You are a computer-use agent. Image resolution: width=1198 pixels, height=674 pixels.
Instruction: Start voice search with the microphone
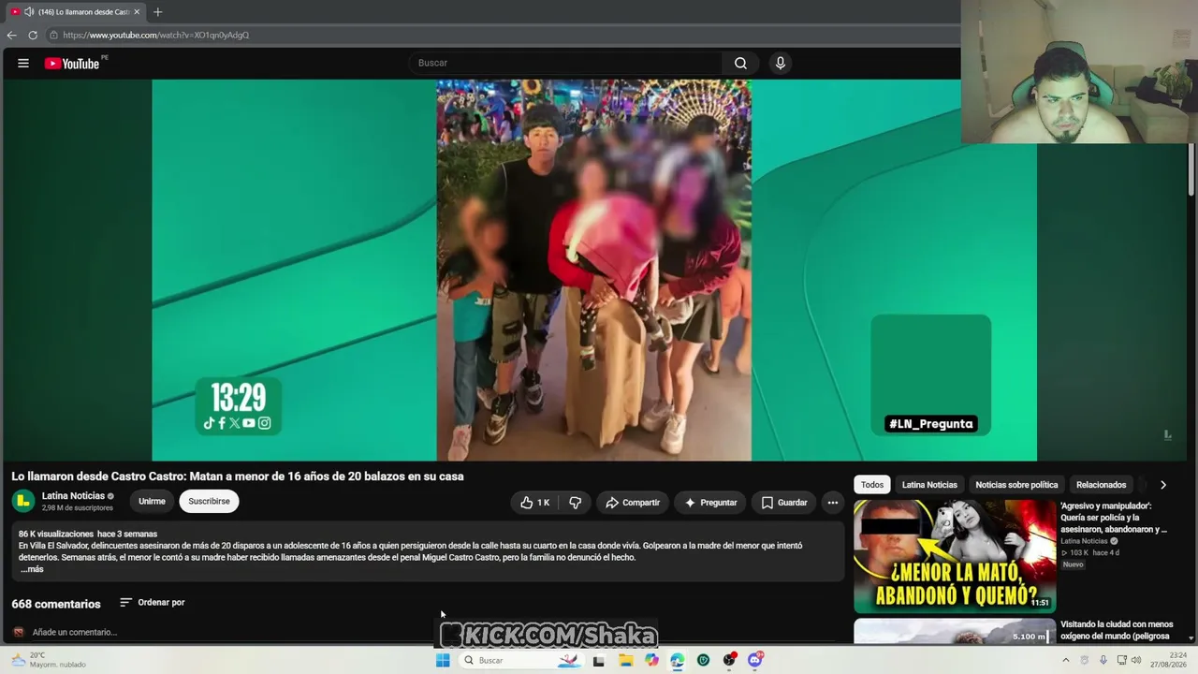click(x=780, y=63)
